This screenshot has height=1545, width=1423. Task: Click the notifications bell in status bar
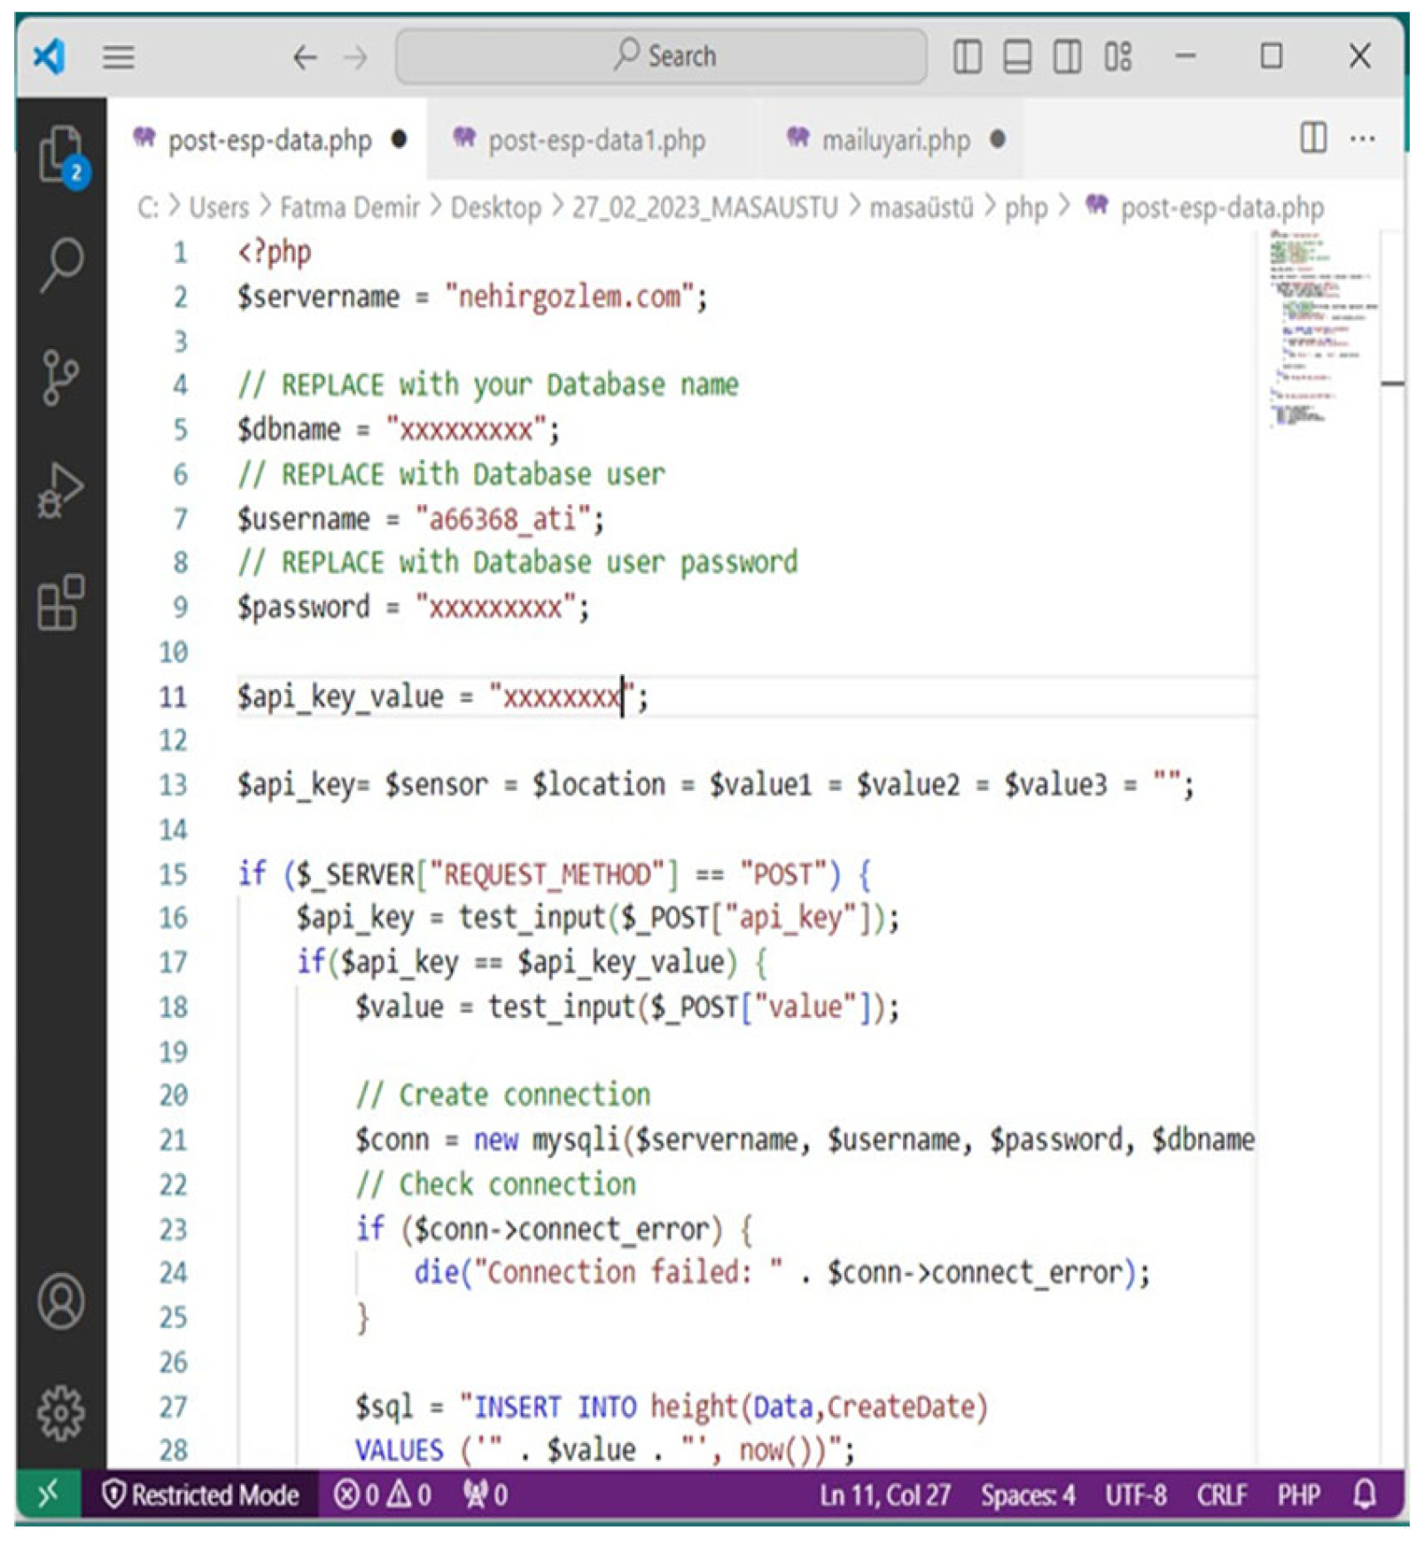(x=1365, y=1495)
